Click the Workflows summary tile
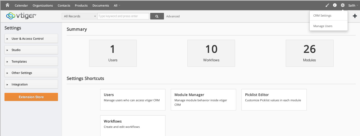Screen dimensions: 360x136 pos(211,53)
